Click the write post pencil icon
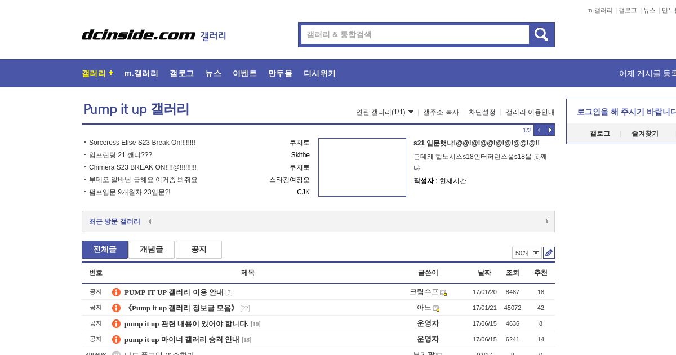 (549, 252)
